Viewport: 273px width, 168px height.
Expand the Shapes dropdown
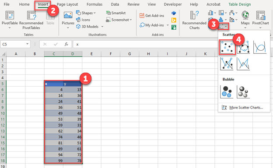click(94, 13)
